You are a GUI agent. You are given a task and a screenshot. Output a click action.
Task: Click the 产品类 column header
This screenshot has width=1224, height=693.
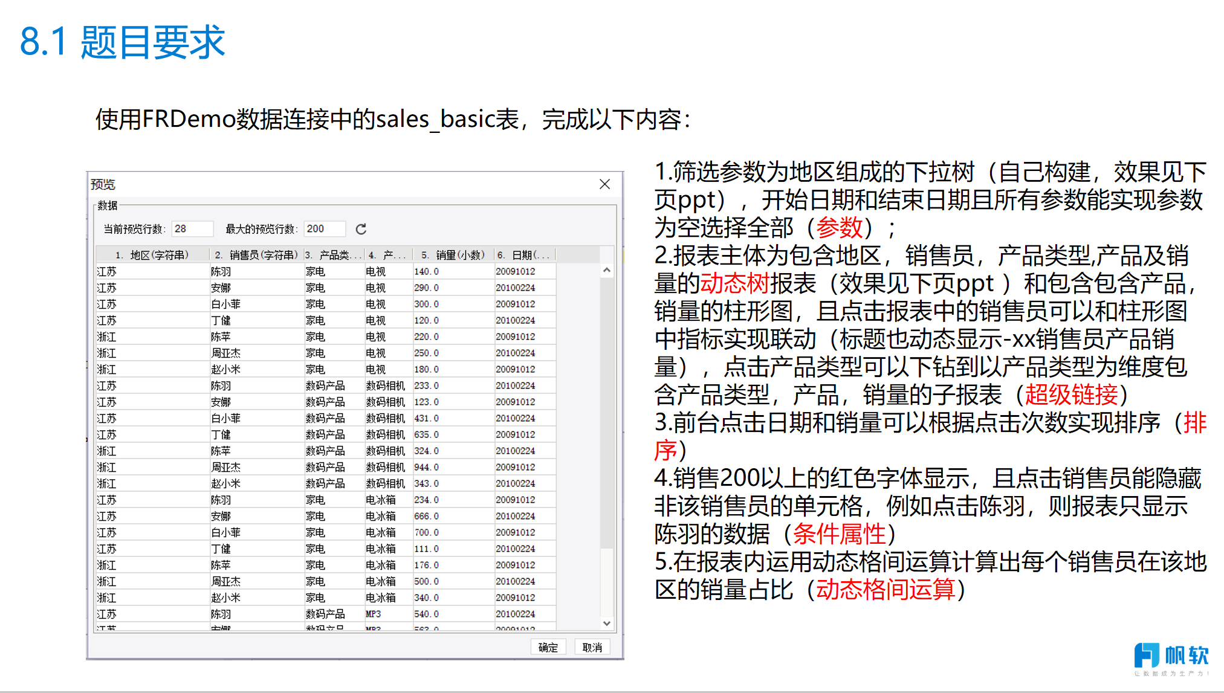pyautogui.click(x=334, y=255)
